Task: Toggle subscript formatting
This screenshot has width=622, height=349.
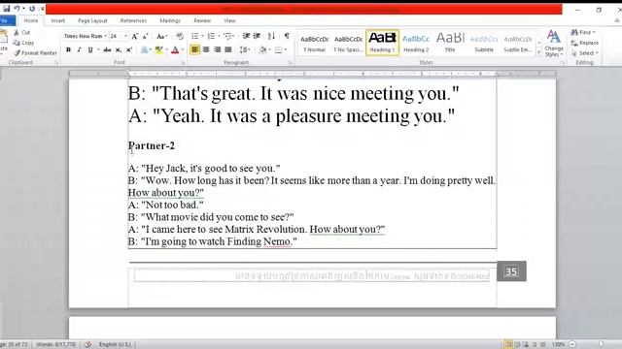Action: (x=118, y=49)
